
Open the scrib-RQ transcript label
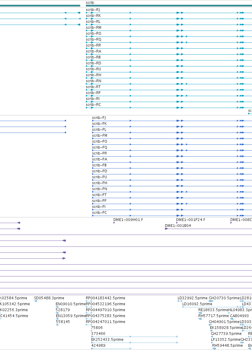pos(94,39)
